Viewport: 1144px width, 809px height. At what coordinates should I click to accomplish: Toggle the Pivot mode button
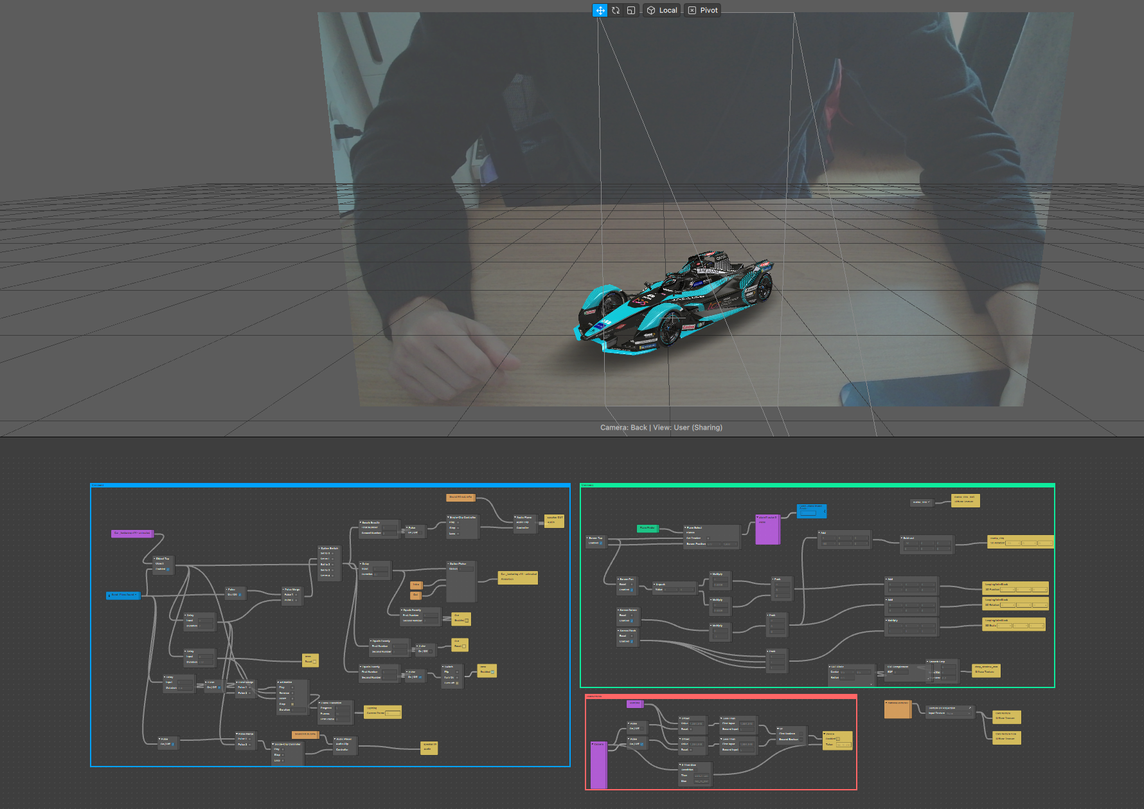click(702, 10)
